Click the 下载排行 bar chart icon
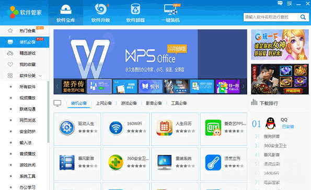The image size is (311, 190). (254, 102)
